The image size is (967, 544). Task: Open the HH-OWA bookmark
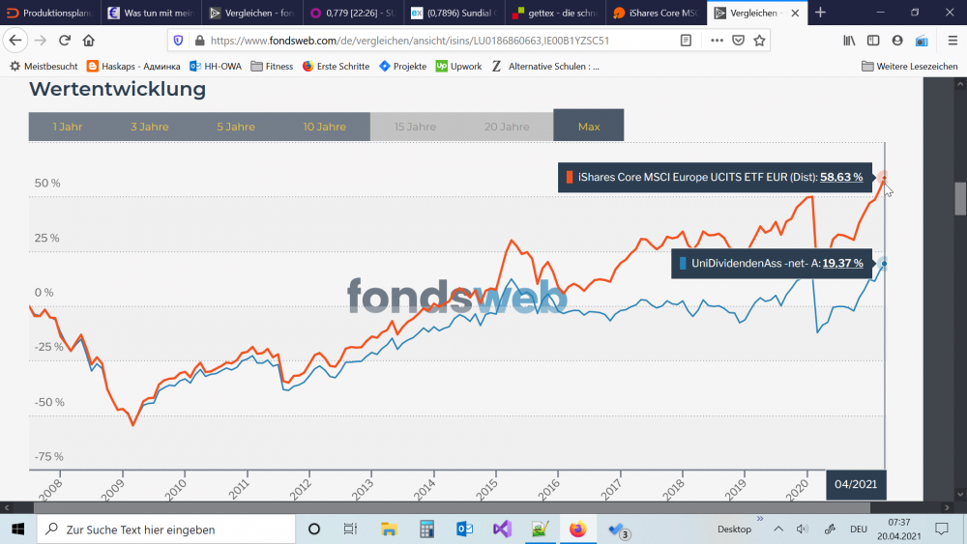(x=216, y=66)
